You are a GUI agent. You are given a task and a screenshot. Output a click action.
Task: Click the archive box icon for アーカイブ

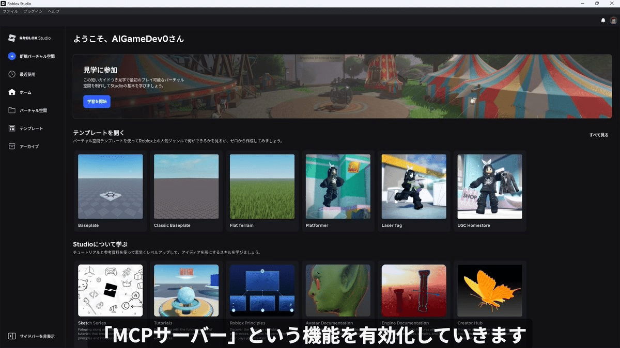pyautogui.click(x=12, y=146)
